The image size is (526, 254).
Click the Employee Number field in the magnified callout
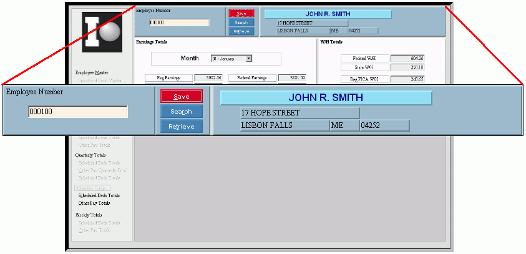(x=78, y=112)
